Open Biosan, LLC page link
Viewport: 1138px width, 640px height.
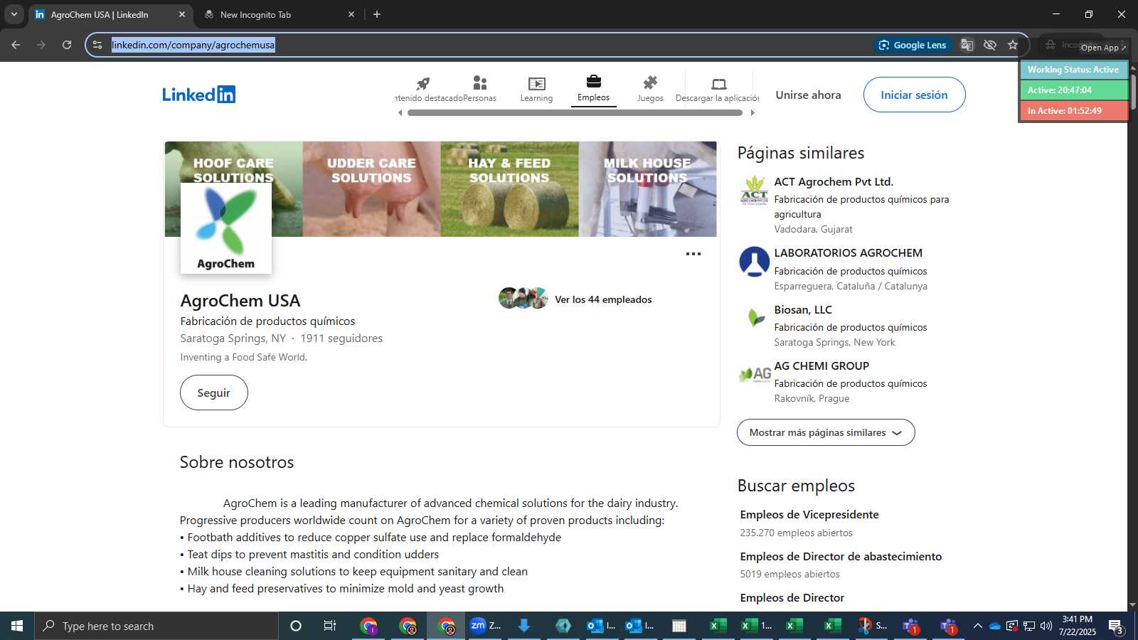(803, 309)
